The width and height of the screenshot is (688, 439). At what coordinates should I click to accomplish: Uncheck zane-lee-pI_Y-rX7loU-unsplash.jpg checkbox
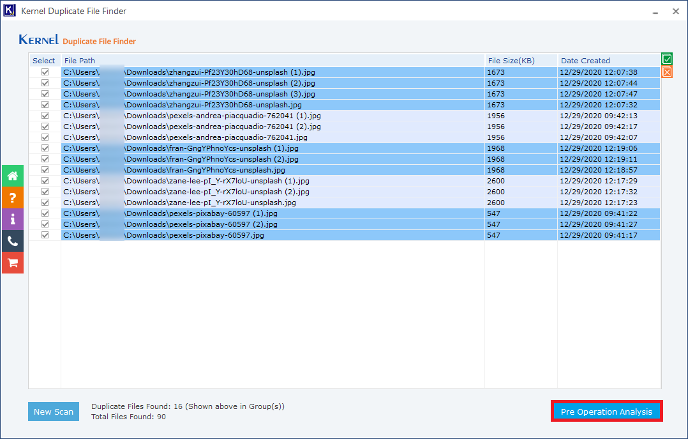[x=45, y=203]
